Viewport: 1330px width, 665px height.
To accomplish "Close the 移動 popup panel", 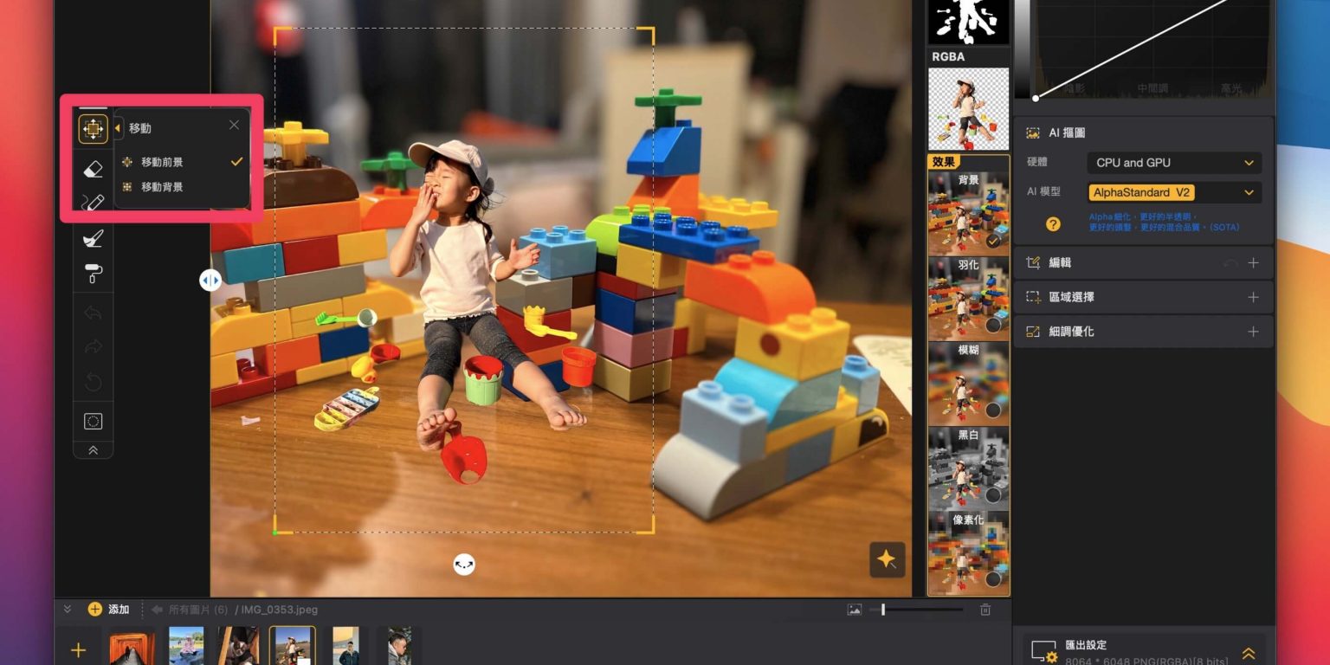I will click(x=234, y=125).
